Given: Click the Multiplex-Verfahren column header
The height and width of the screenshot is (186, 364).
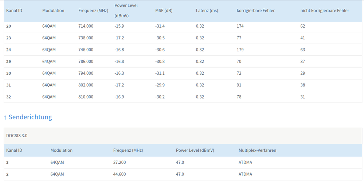Looking at the screenshot, I should [257, 150].
